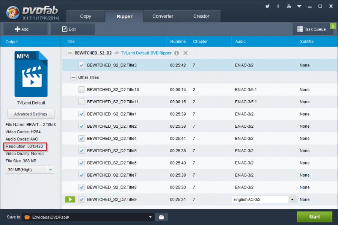Switch to the Ripper tab
This screenshot has width=338, height=225.
point(124,17)
